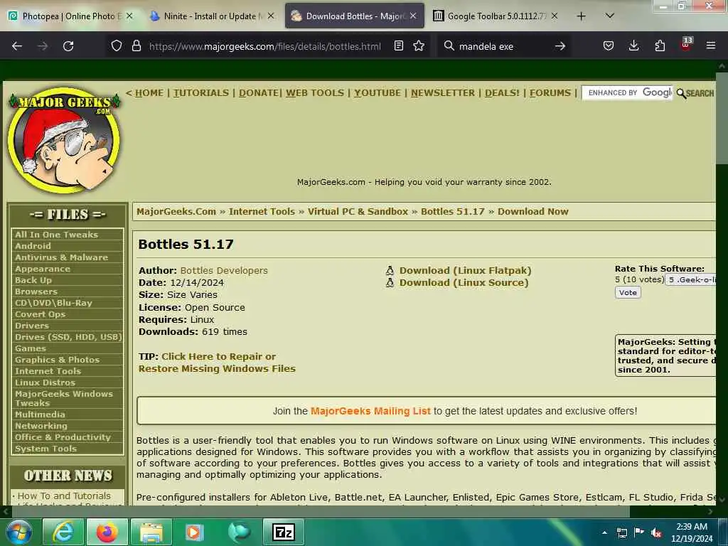Go back to previous page in Firefox

click(x=17, y=46)
